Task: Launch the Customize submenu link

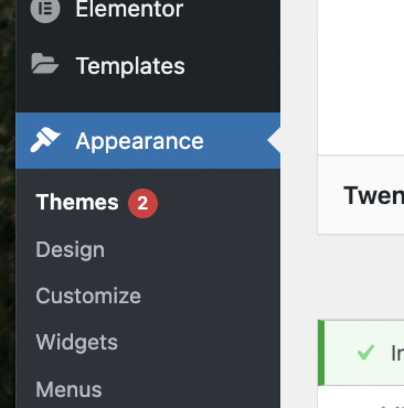Action: [88, 296]
